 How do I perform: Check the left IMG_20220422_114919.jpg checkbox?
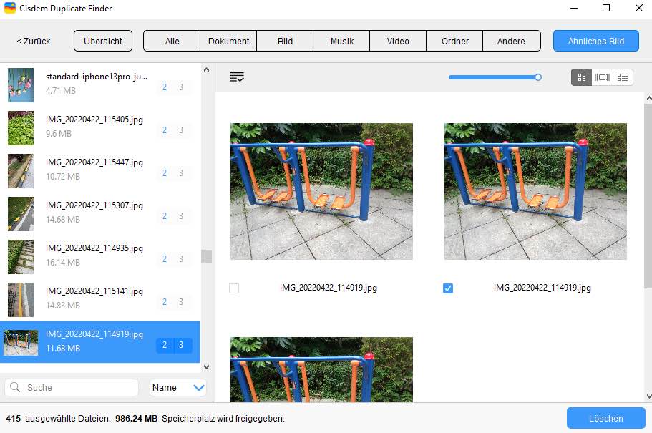pyautogui.click(x=234, y=288)
